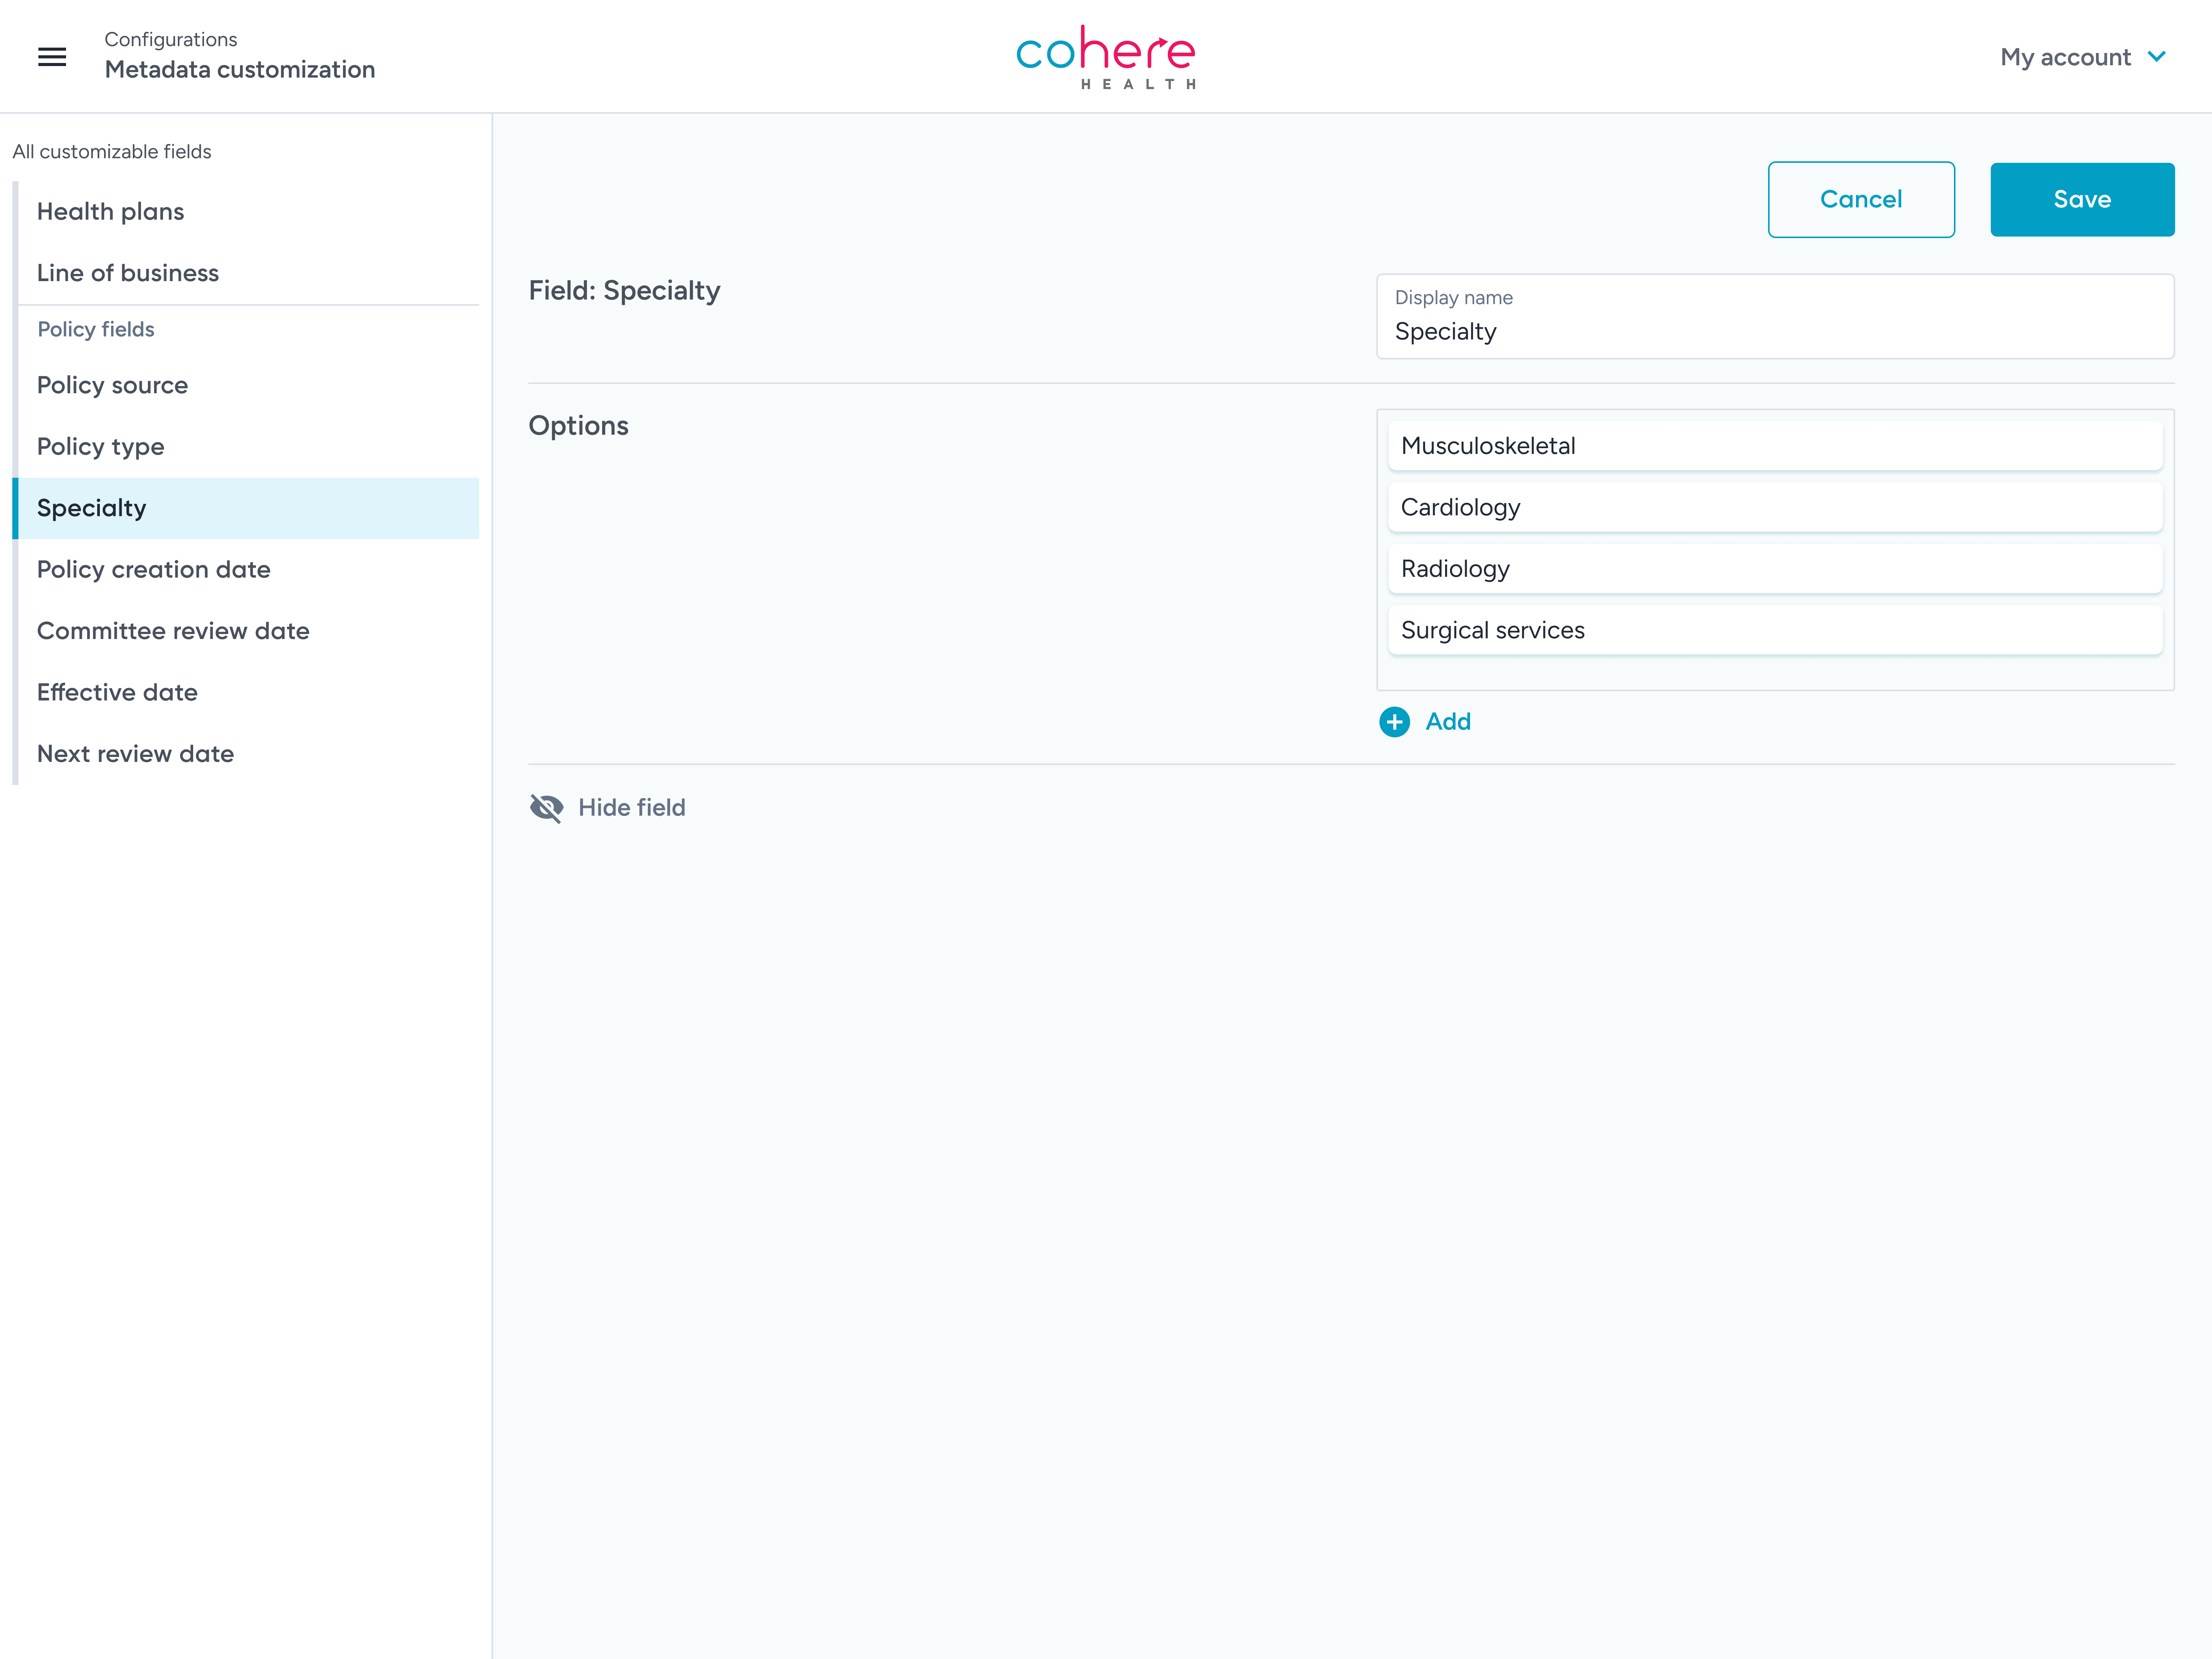Click the Surgical services option
This screenshot has height=1659, width=2212.
pos(1775,631)
